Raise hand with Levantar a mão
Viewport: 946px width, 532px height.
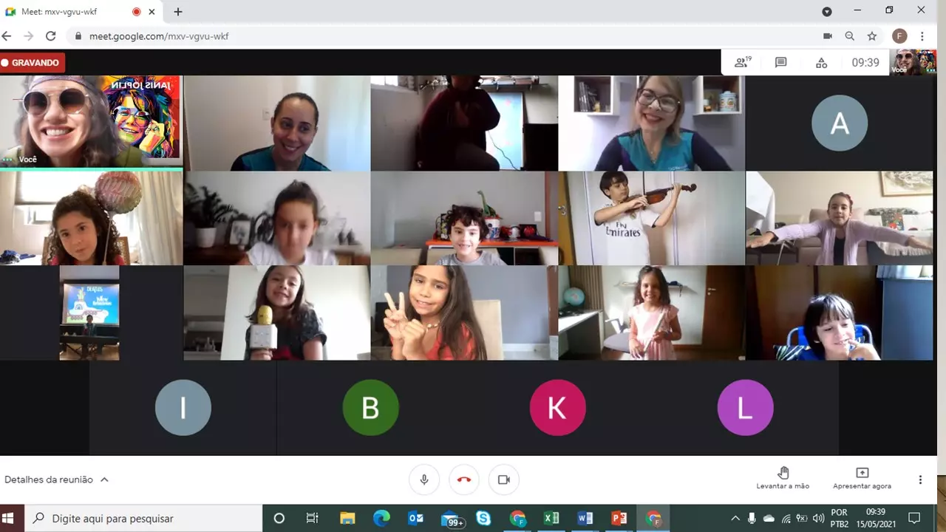click(x=783, y=478)
